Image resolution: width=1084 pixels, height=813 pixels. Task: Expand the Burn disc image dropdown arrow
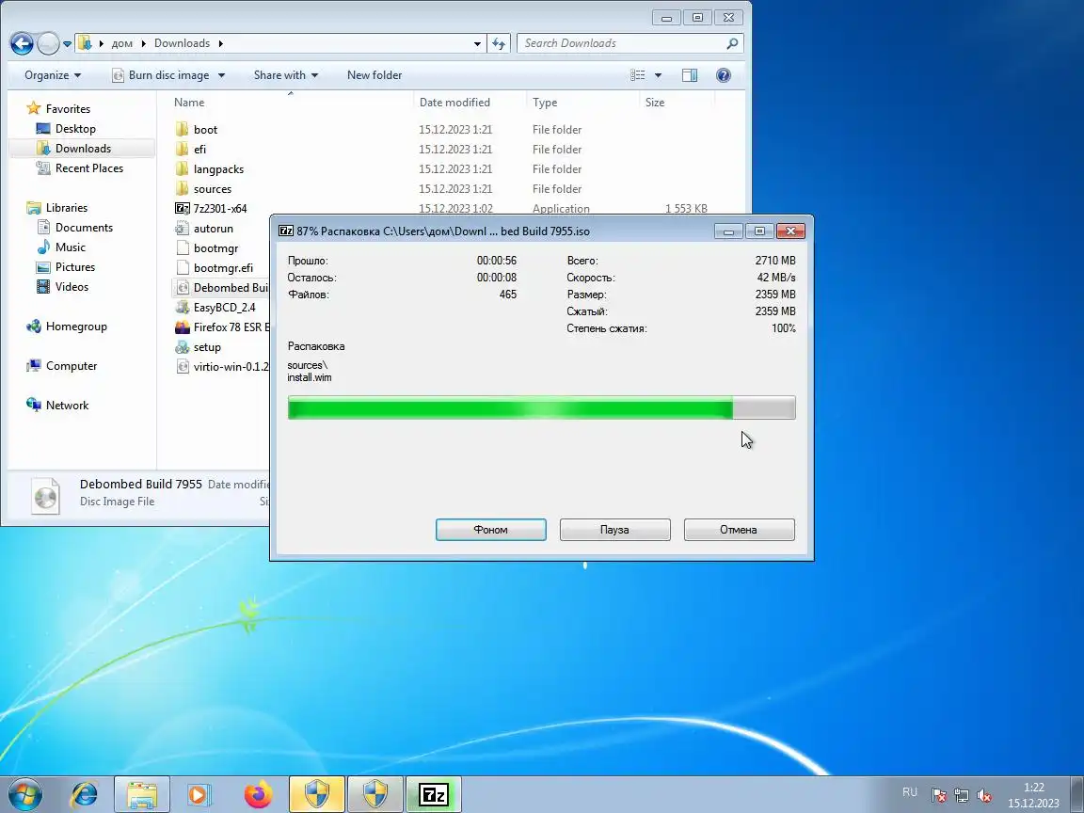coord(221,75)
